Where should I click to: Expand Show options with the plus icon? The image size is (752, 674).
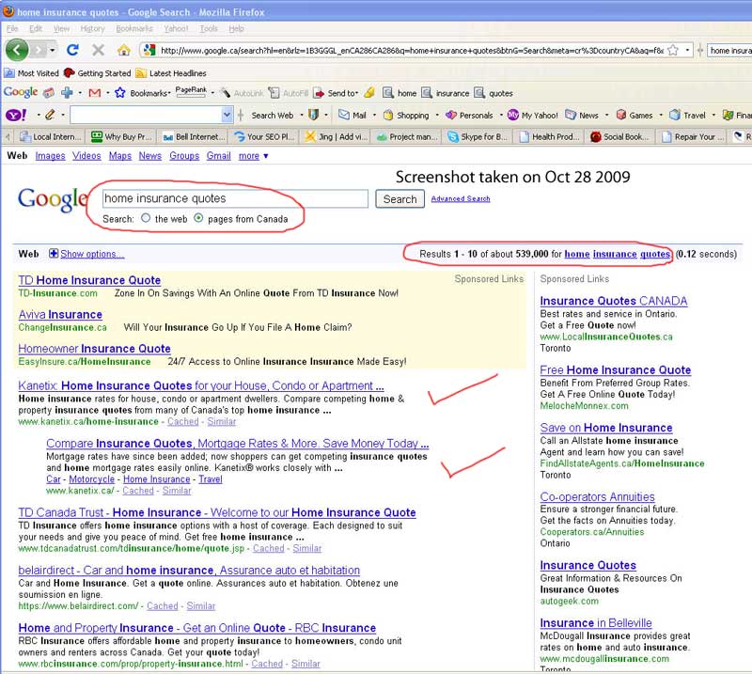[54, 254]
